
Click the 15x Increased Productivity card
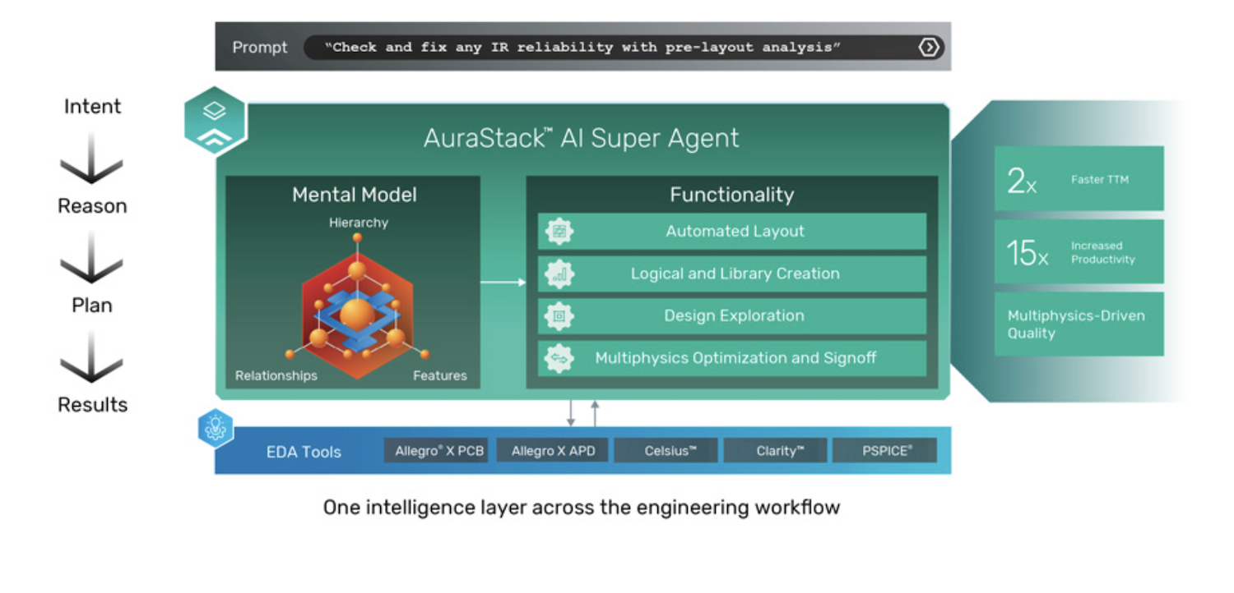click(x=1079, y=251)
